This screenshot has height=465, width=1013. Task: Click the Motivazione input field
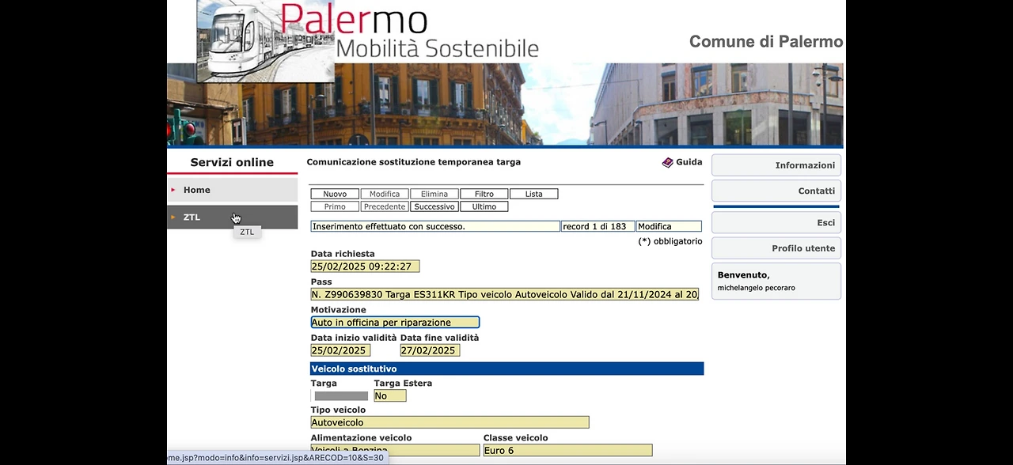(395, 323)
